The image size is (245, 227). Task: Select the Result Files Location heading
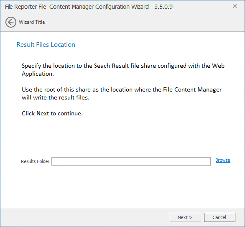[x=46, y=45]
